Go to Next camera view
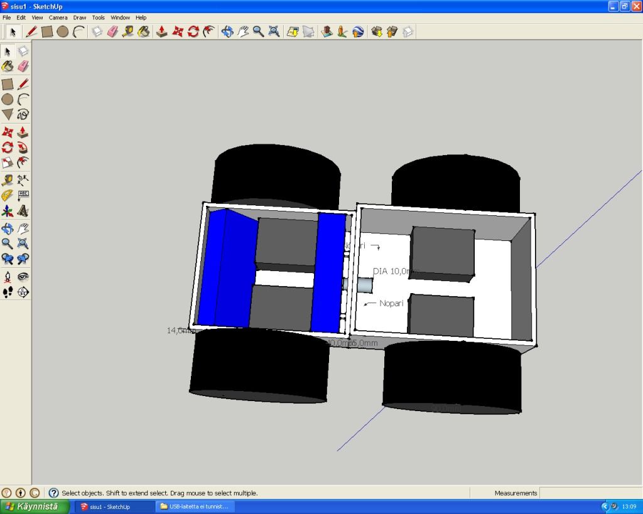The image size is (643, 514). coord(23,259)
